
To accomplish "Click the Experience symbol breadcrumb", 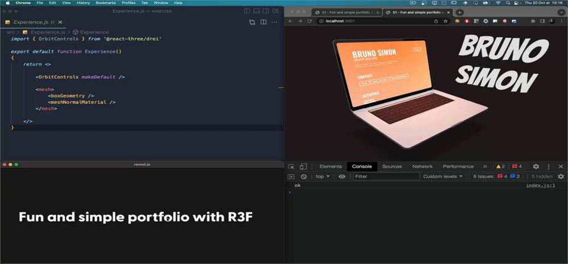I will coord(91,32).
